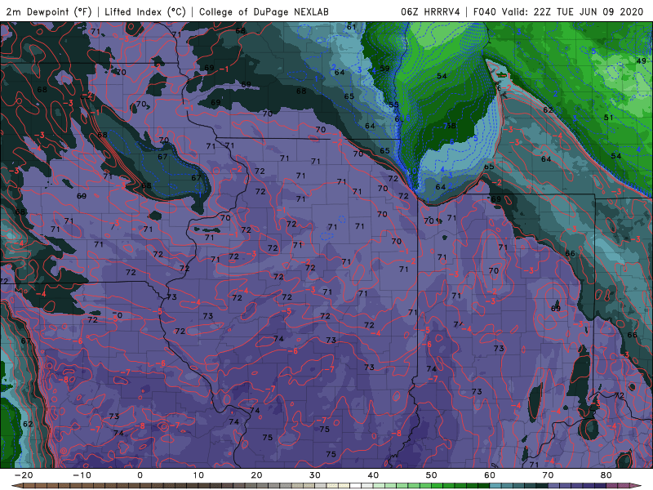The height and width of the screenshot is (490, 653).
Task: Click the "40" color bar scale label
Action: click(x=373, y=475)
